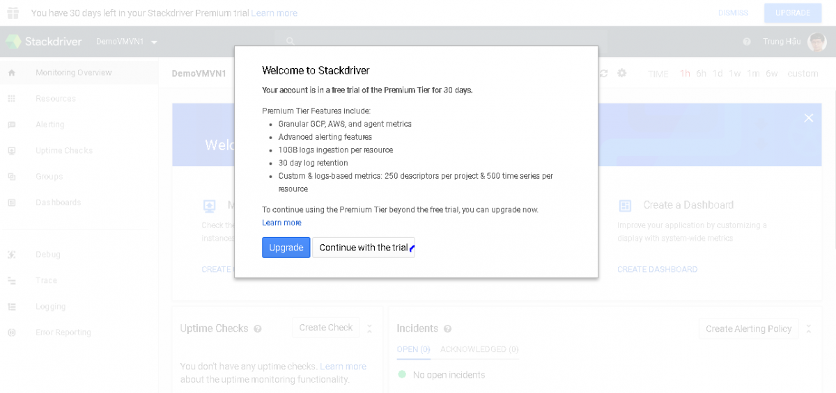Switch to the Acknowledged incidents tab
The height and width of the screenshot is (393, 836).
tap(479, 349)
